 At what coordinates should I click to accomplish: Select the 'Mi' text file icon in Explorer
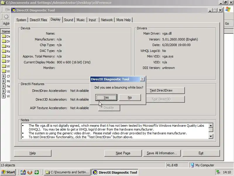click(4, 81)
